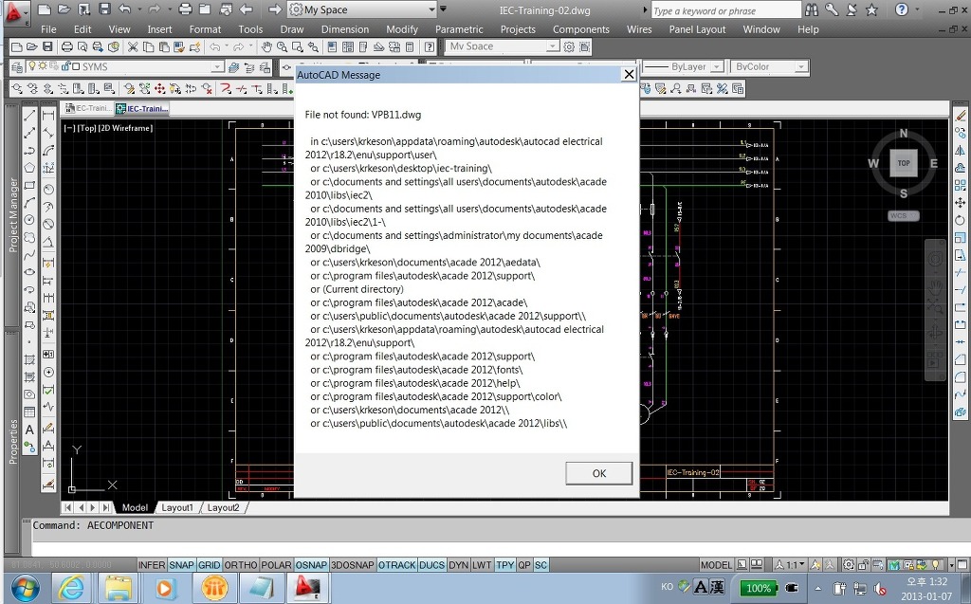
Task: Click OK in the AutoCAD Message dialog
Action: pos(598,473)
